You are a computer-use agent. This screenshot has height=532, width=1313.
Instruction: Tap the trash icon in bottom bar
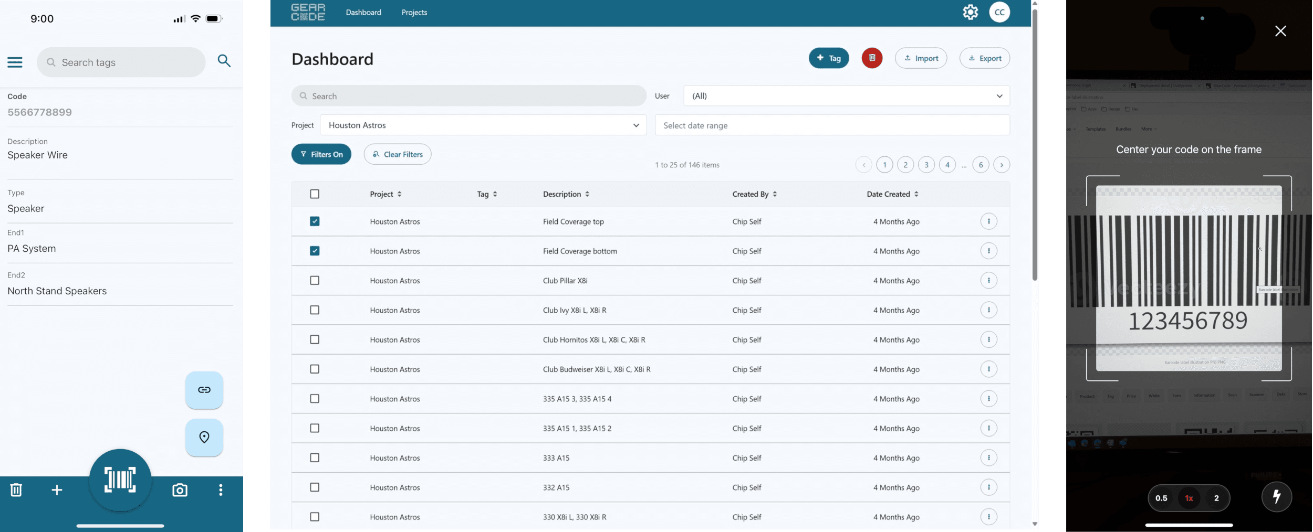pos(16,490)
